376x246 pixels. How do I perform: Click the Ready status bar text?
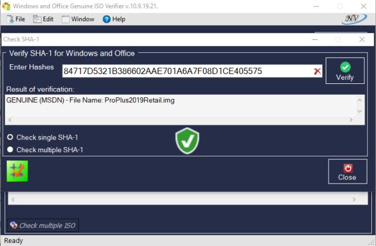point(13,240)
